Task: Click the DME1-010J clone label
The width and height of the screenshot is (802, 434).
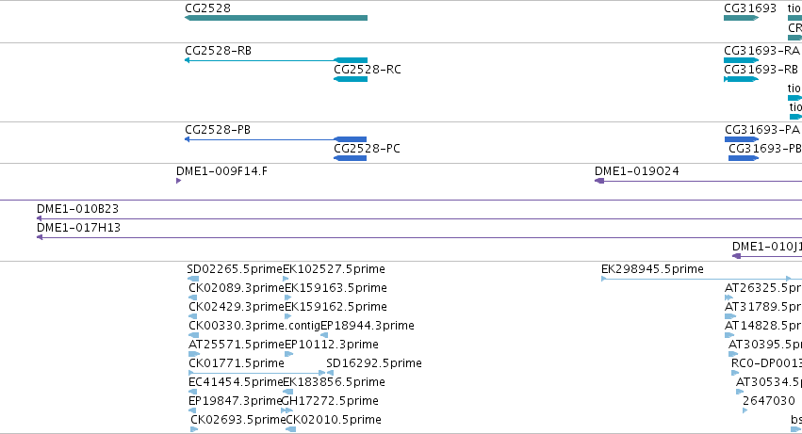Action: coord(767,247)
